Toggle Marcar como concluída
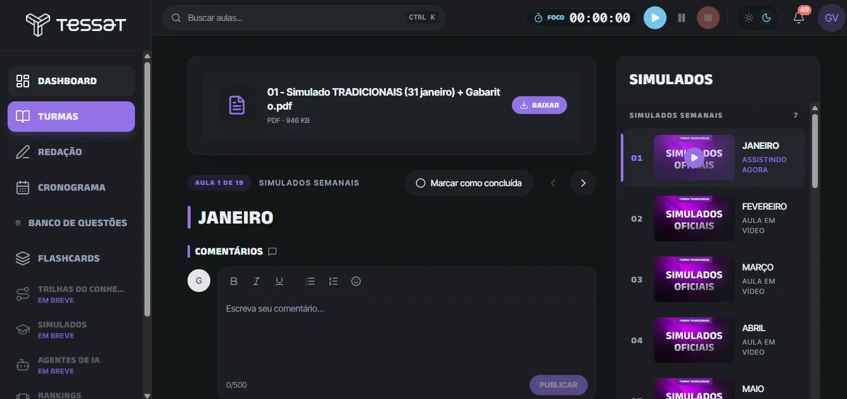847x399 pixels. [x=469, y=183]
